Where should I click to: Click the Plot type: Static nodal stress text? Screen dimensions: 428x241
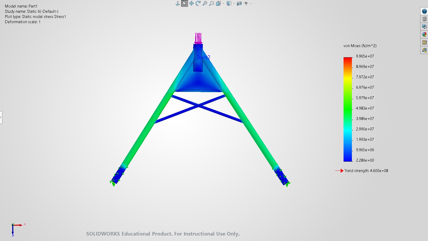35,17
